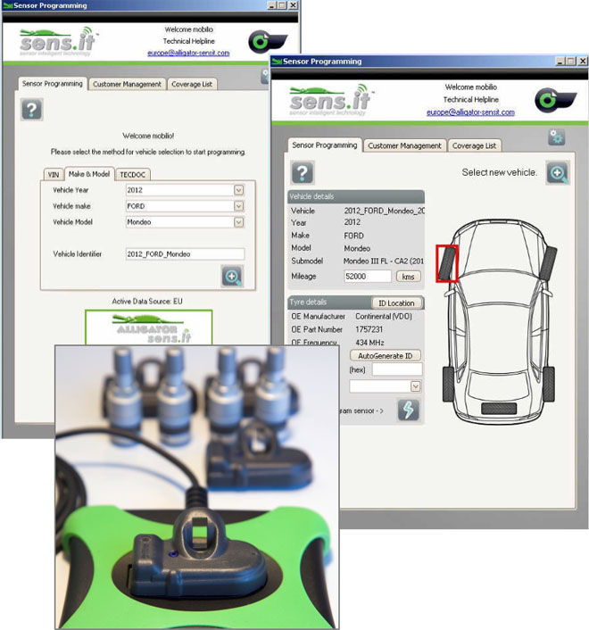Open Coverage List tab in front window
Screen dimensions: 589x630
[x=474, y=145]
